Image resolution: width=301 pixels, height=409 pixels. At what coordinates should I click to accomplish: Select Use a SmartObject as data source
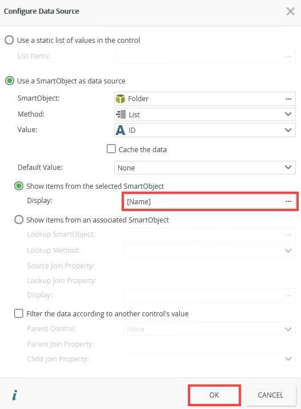(x=10, y=81)
